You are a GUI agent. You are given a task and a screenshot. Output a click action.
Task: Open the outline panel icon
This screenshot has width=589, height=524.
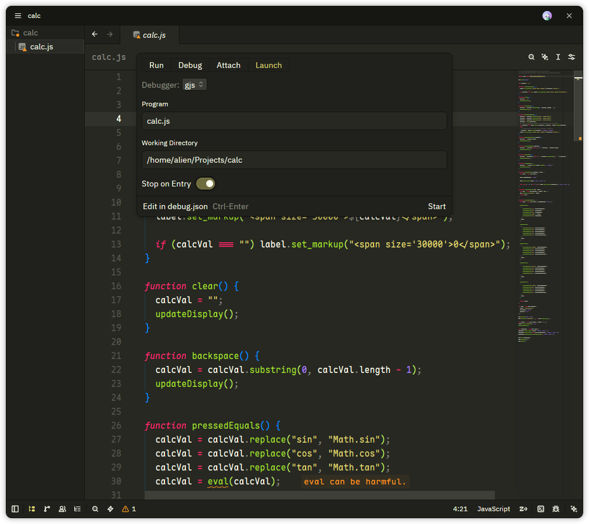click(x=77, y=509)
